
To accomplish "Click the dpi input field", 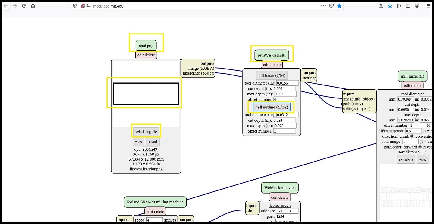I will (150, 149).
